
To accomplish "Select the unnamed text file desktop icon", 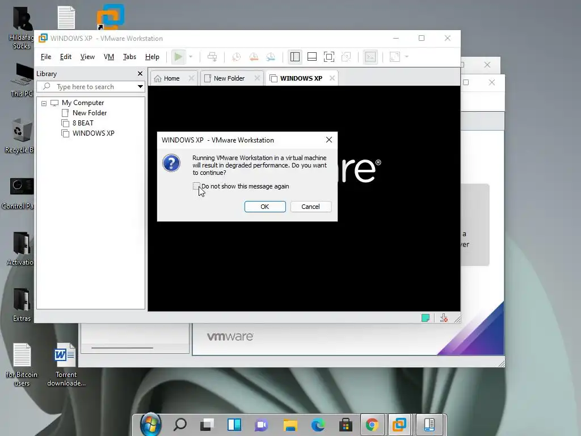I will click(x=66, y=17).
